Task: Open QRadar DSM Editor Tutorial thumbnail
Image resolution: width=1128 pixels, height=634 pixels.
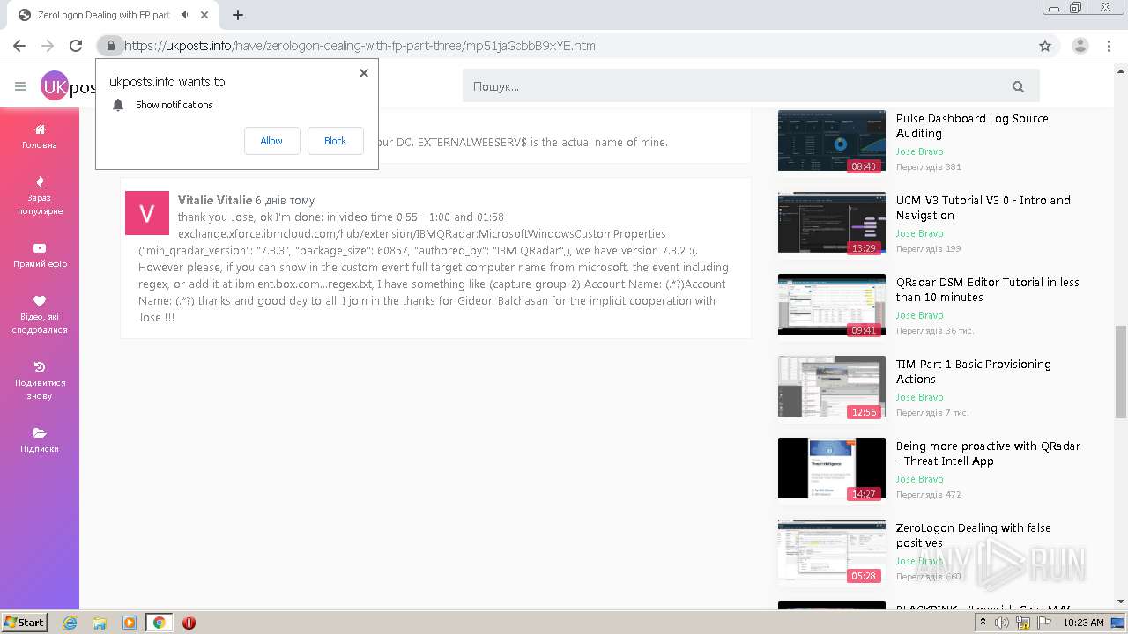Action: click(x=832, y=305)
